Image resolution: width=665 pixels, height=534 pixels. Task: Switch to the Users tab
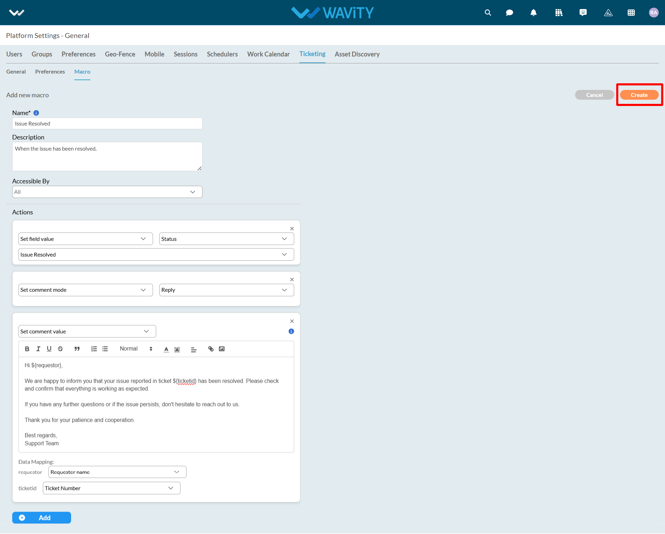point(14,54)
